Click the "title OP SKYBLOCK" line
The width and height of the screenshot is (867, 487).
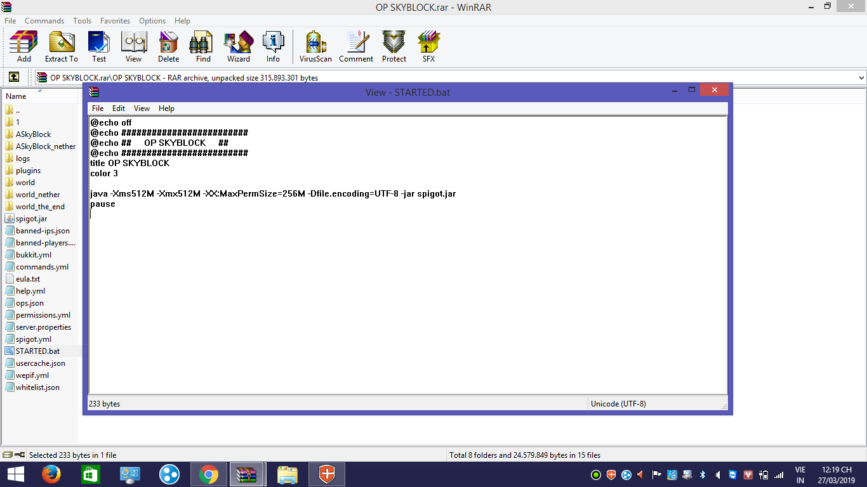pyautogui.click(x=130, y=163)
